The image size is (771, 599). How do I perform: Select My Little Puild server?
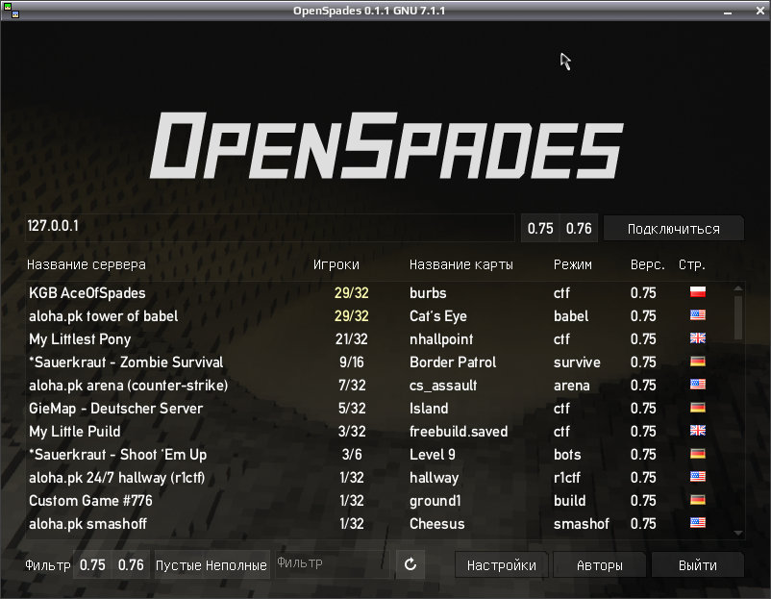379,432
